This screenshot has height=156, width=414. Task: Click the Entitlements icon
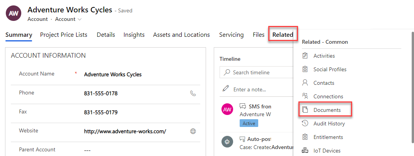pos(305,137)
